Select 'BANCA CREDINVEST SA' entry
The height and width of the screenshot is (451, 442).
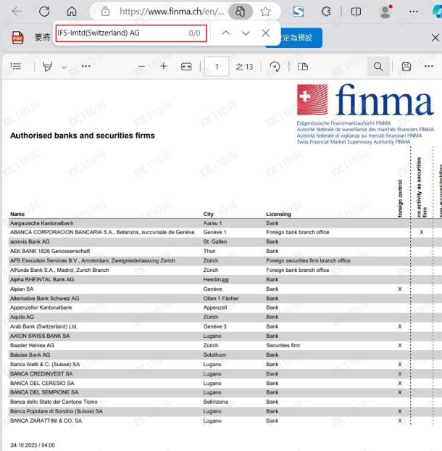[x=41, y=374]
